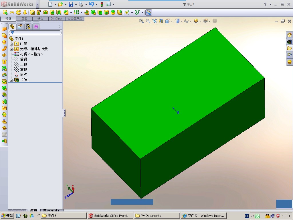Open the FeatureManager design tree tab
The image size is (293, 220).
click(x=12, y=27)
